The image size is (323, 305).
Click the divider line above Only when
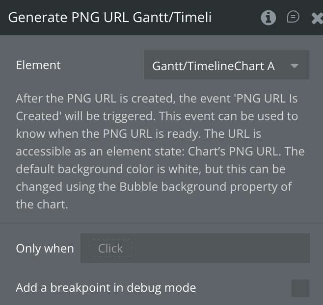161,223
